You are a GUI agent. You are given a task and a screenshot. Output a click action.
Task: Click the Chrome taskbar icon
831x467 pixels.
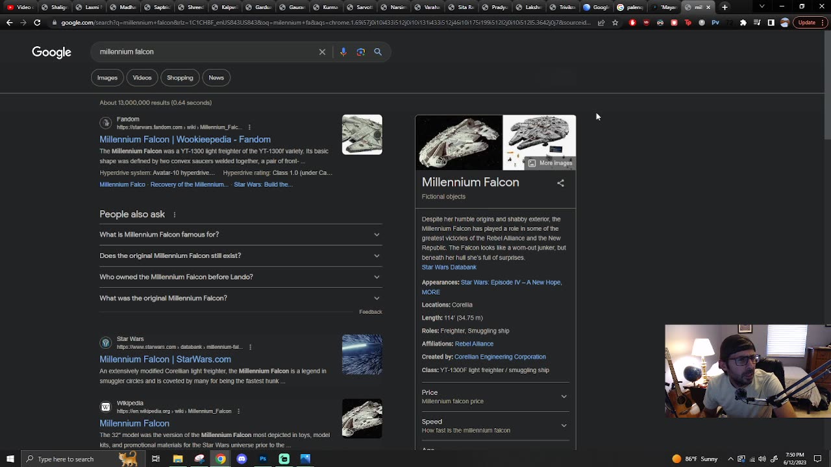[x=221, y=459]
